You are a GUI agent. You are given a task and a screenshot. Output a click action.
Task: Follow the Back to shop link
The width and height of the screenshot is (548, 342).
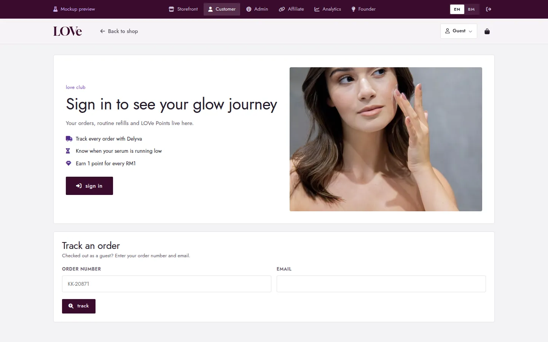coord(119,31)
